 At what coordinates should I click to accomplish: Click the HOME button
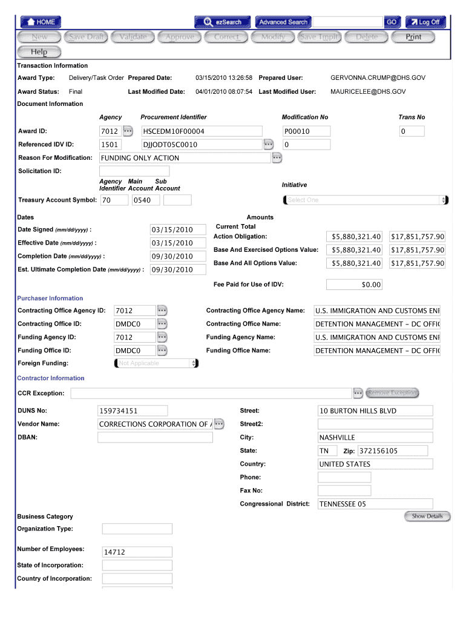42,22
